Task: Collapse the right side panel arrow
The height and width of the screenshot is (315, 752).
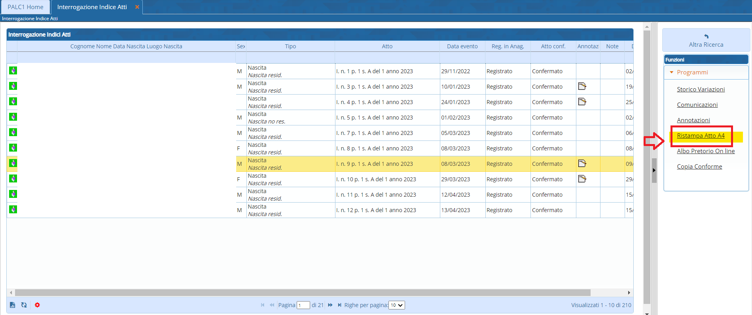Action: pos(654,170)
